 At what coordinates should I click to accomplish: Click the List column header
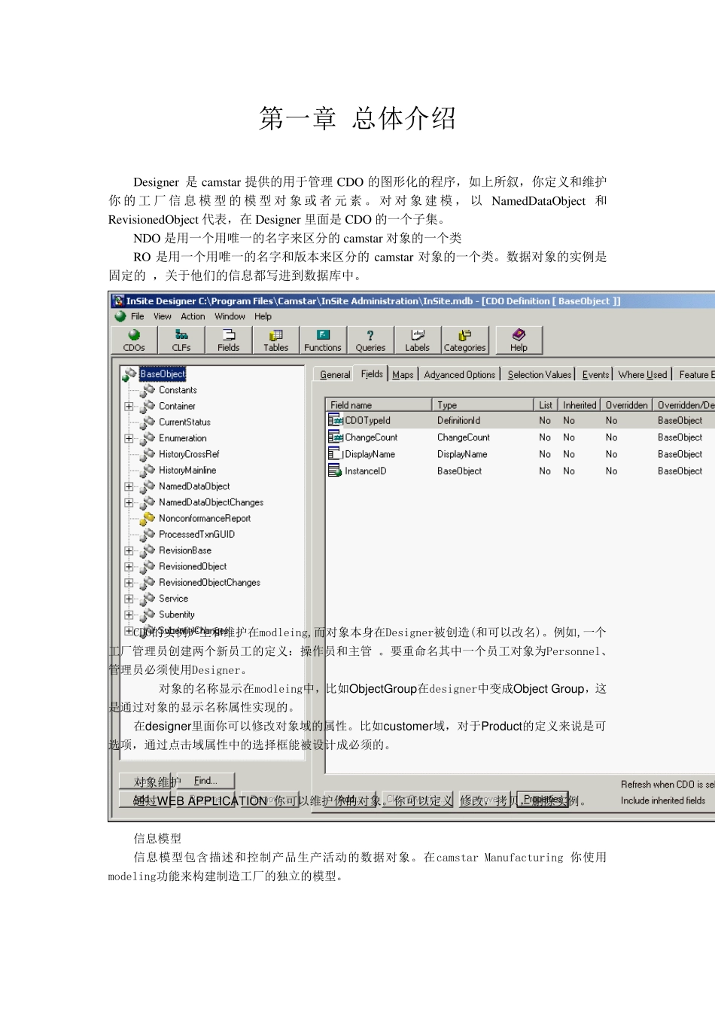[546, 405]
